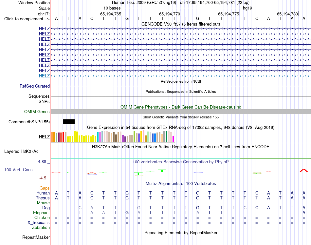Click the '100 Vert. Cons' label
Screen dimensions: 311x245
pos(18,170)
